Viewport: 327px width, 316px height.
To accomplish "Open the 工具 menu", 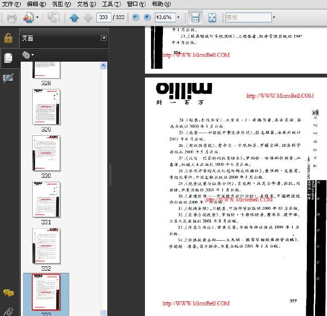I will click(x=111, y=4).
